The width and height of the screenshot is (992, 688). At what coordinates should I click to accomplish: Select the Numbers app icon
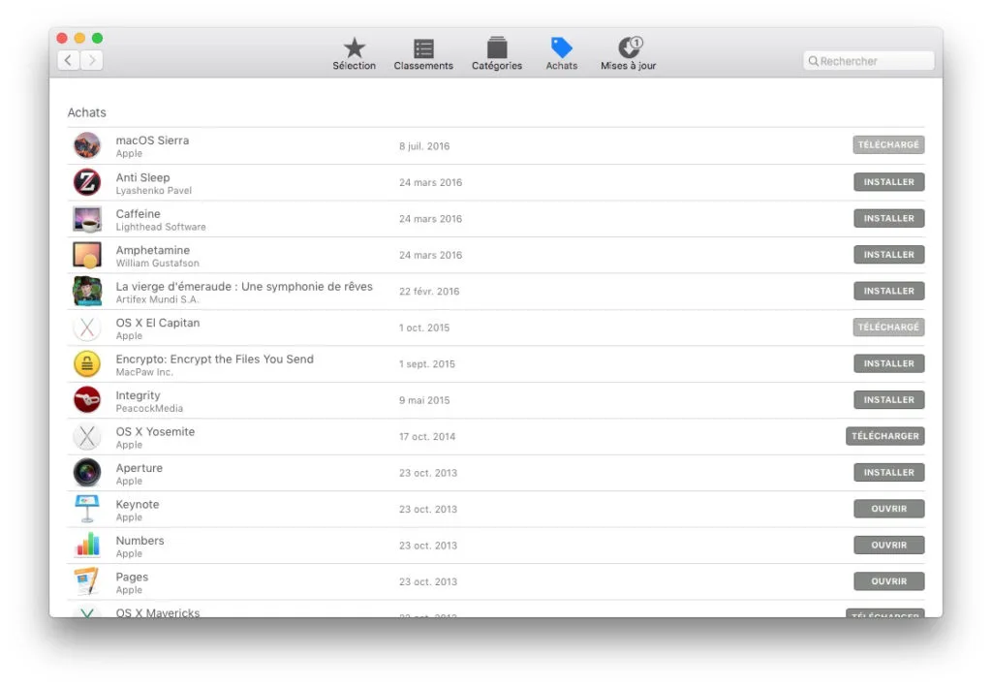86,545
